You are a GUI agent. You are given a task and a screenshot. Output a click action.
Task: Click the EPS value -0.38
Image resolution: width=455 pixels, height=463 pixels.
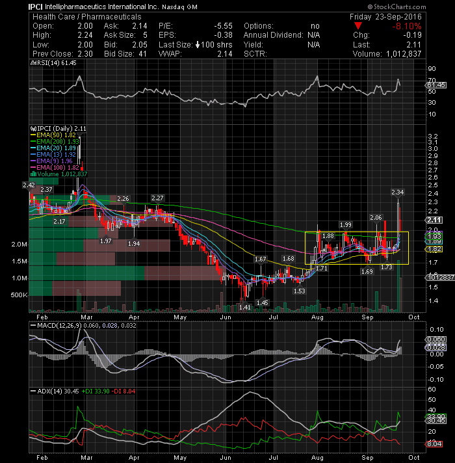pyautogui.click(x=223, y=35)
